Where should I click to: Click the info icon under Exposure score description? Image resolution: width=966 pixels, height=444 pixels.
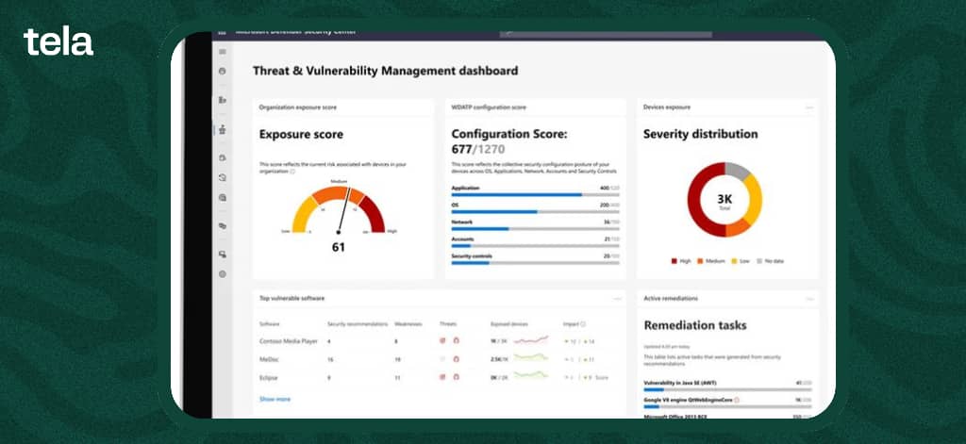(x=292, y=172)
